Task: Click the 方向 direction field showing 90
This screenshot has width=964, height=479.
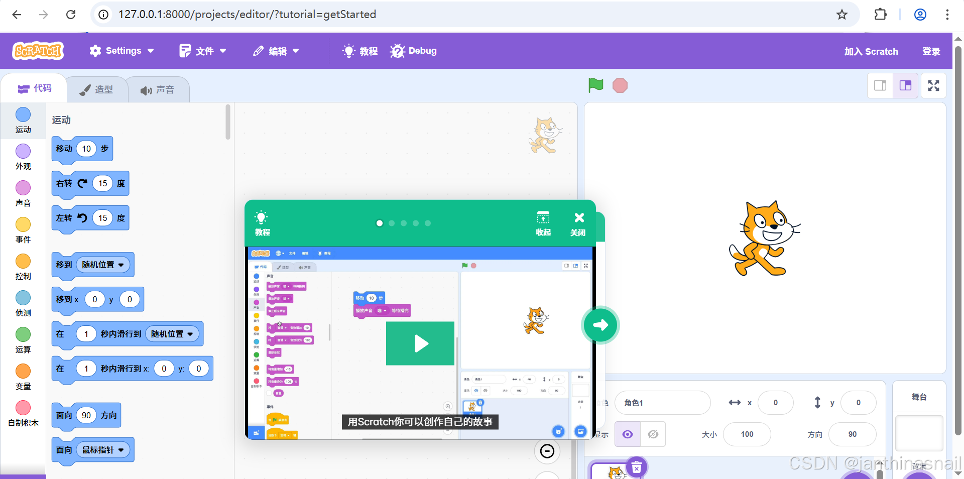Action: click(853, 434)
